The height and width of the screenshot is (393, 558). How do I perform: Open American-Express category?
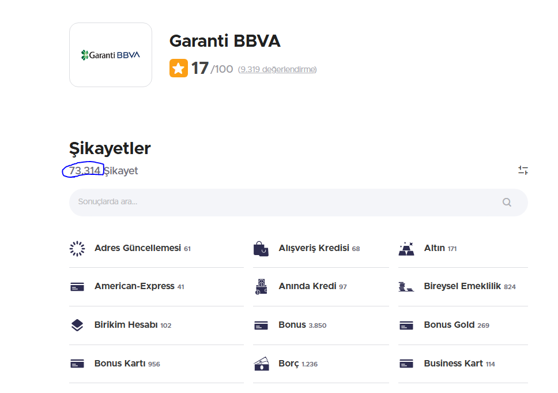pos(134,286)
